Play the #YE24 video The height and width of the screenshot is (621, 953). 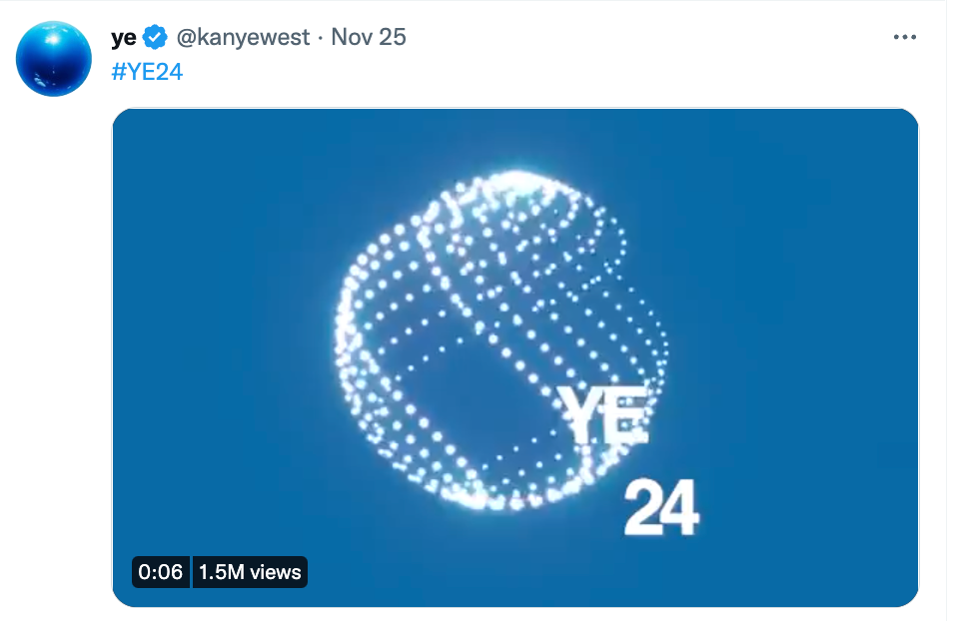514,356
